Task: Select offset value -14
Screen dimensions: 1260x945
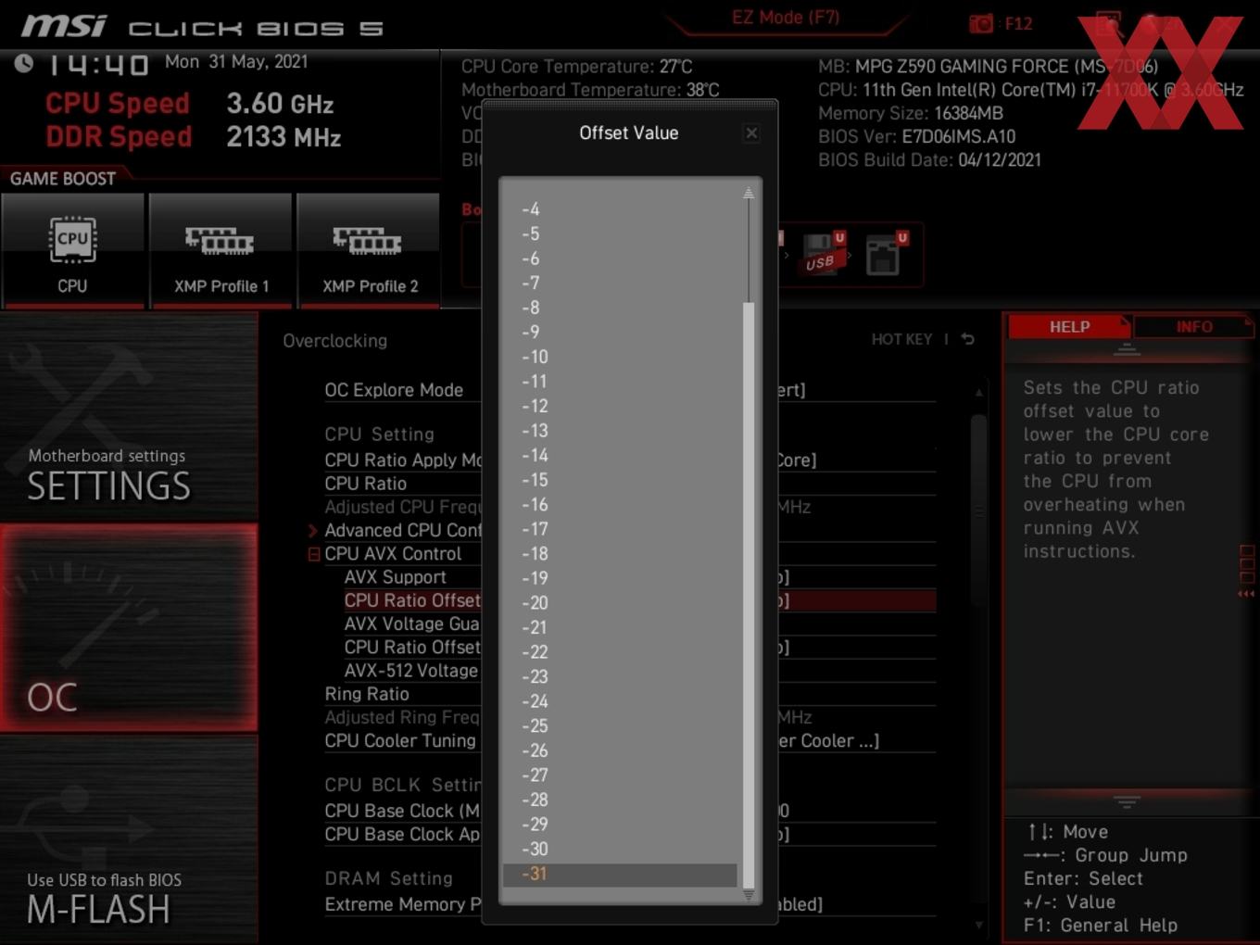Action: [620, 455]
